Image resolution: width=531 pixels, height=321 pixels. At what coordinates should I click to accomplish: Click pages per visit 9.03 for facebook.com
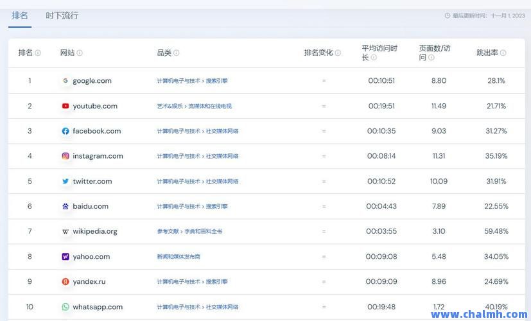point(439,131)
